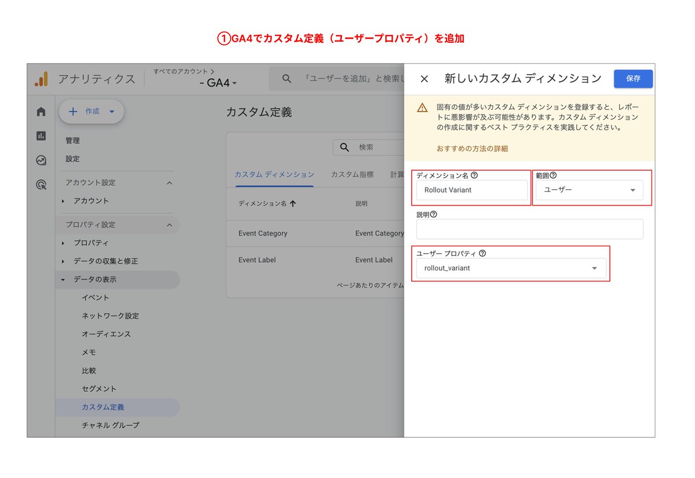Open the Explore icon in left rail
This screenshot has height=478, width=695.
(x=41, y=160)
